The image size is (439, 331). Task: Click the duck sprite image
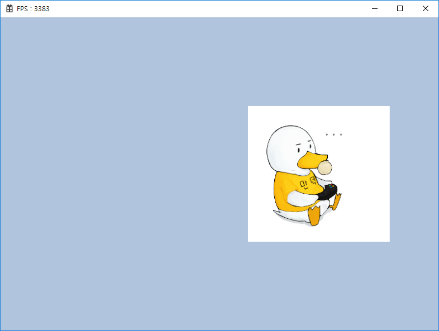click(x=318, y=174)
